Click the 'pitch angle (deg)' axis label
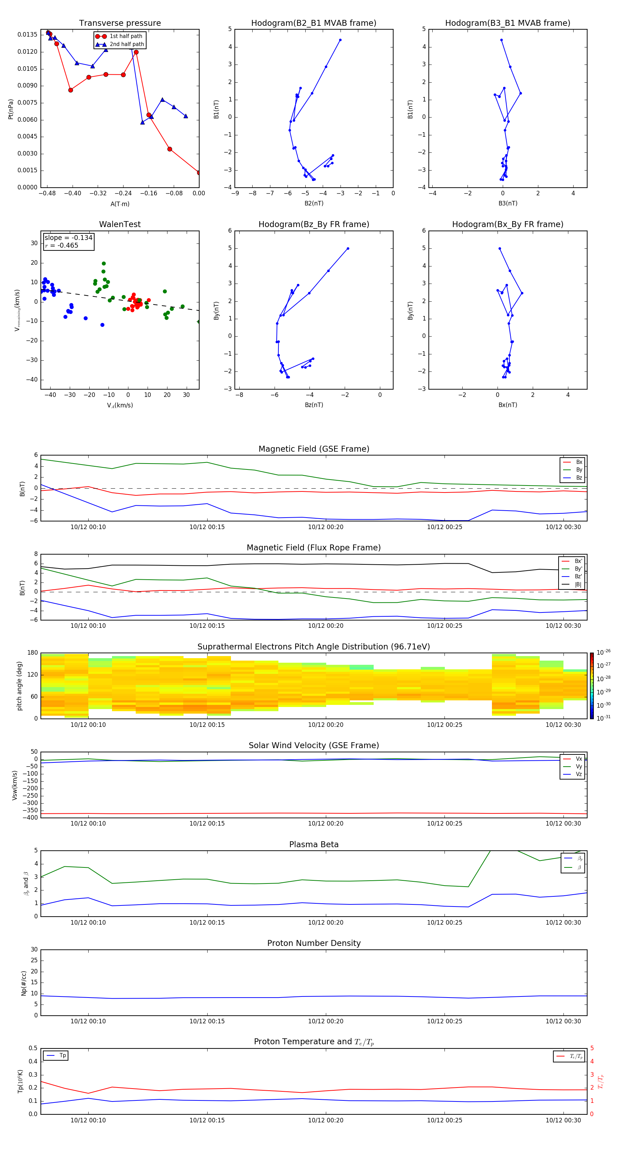This screenshot has width=628, height=1151. tap(20, 686)
